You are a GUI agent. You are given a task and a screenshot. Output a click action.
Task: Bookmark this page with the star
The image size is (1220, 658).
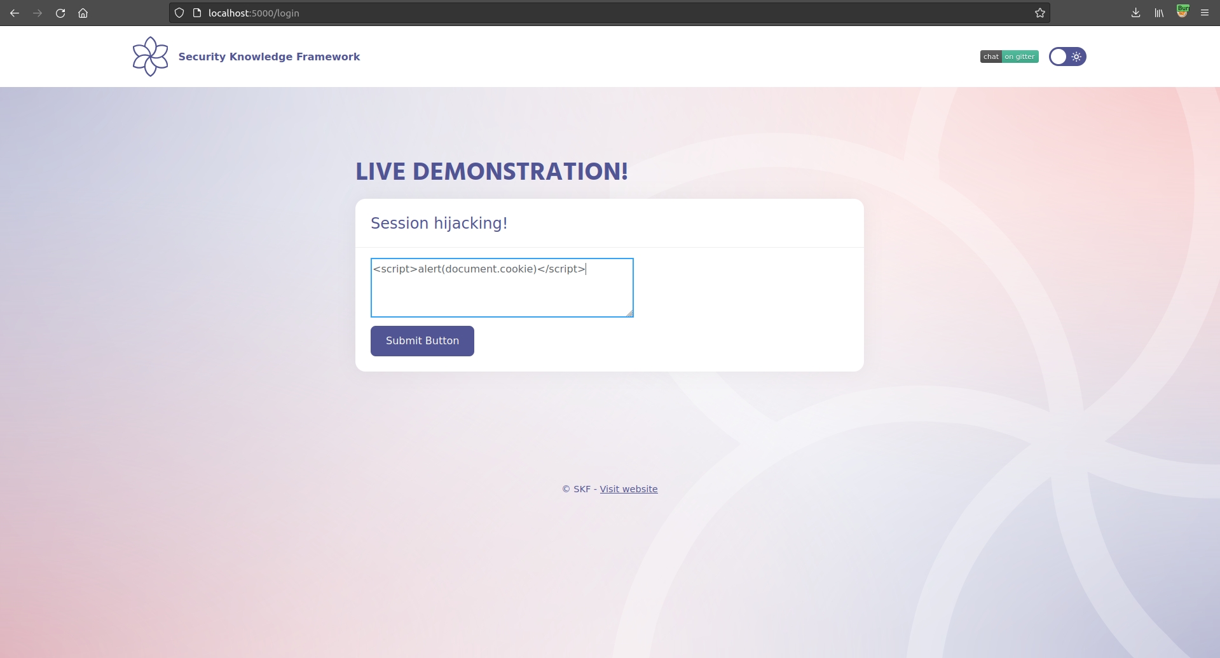[1039, 13]
